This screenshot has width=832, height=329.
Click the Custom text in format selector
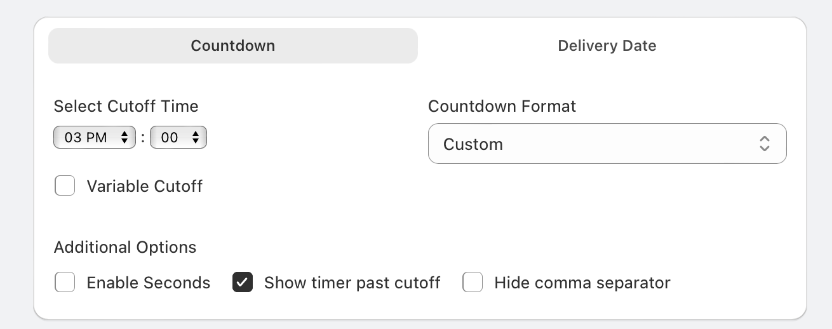[473, 144]
